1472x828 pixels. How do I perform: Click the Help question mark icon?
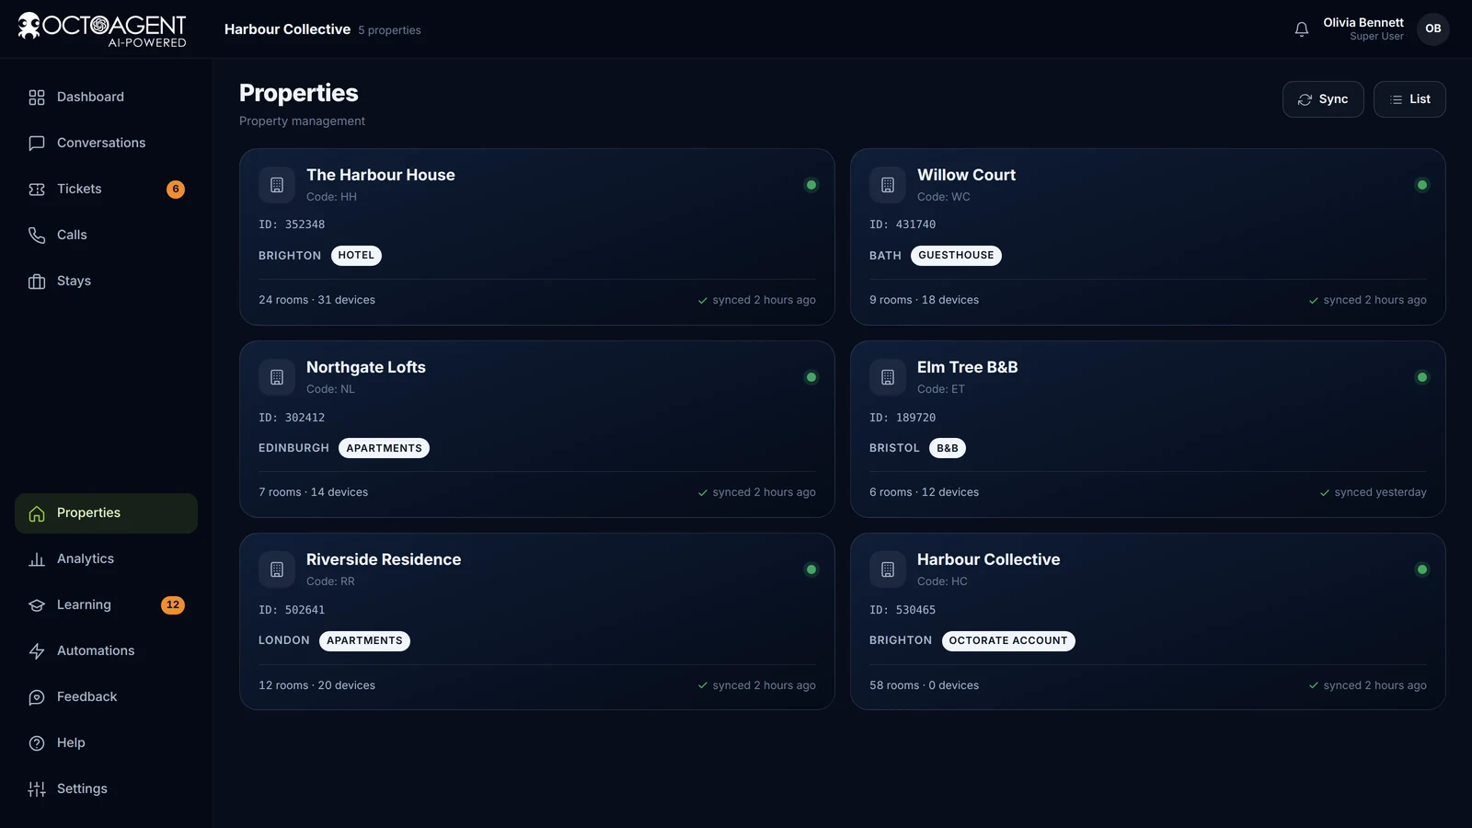[x=37, y=743]
